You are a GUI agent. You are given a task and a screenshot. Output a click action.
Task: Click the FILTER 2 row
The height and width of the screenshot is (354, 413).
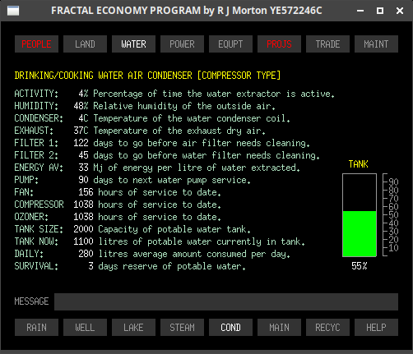[x=167, y=155]
